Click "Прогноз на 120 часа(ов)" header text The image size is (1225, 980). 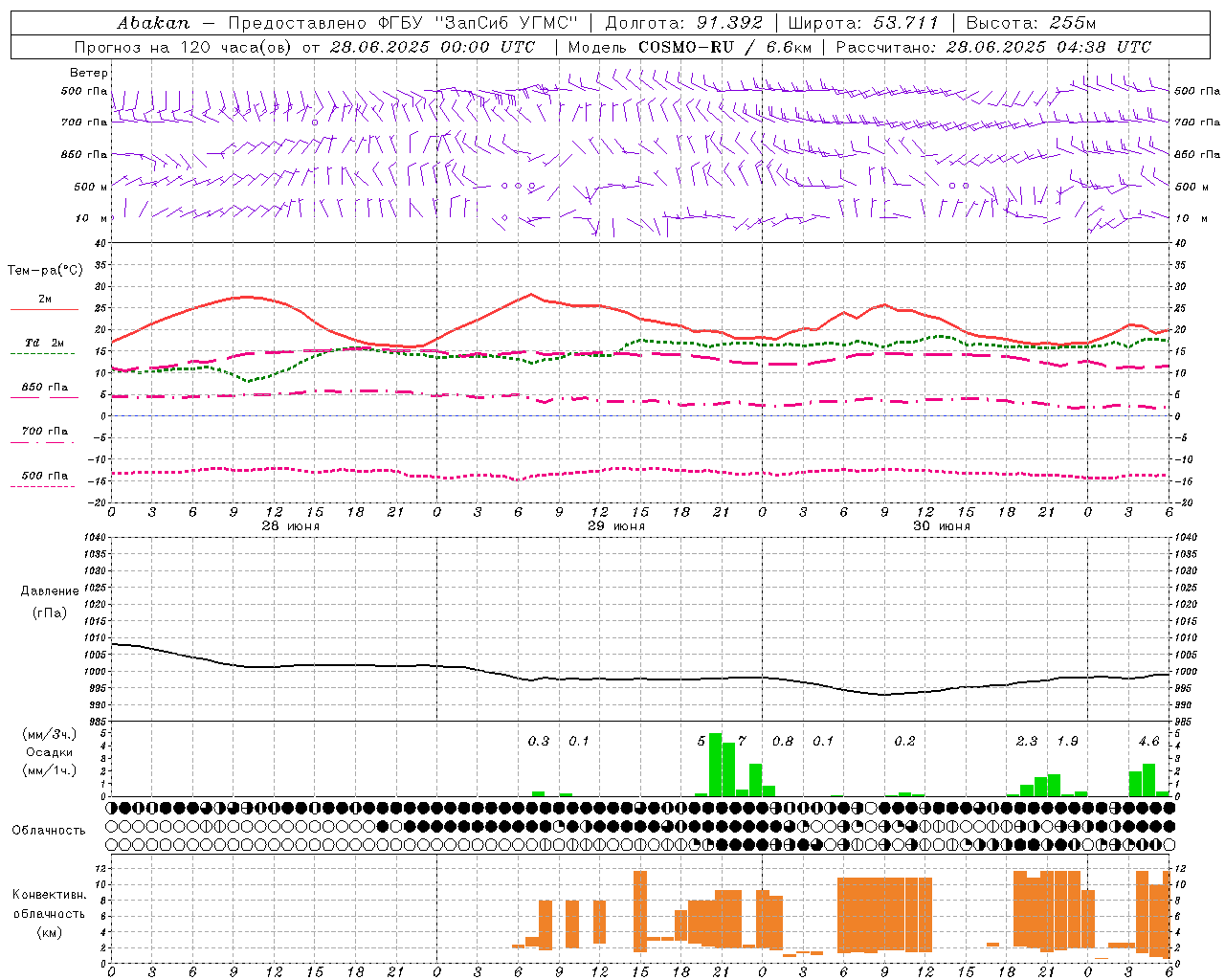[x=183, y=47]
